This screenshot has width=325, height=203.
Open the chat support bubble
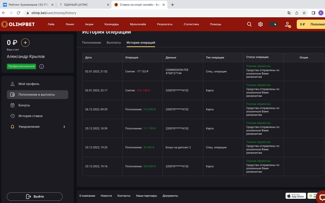pos(321,197)
